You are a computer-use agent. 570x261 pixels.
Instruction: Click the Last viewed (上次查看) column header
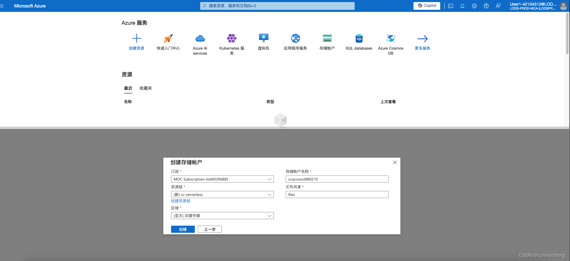(x=388, y=102)
